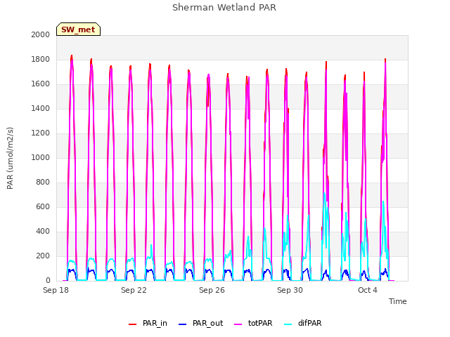Click the PAR (umol/m2/s) y-axis label
The width and height of the screenshot is (450, 337).
10,158
